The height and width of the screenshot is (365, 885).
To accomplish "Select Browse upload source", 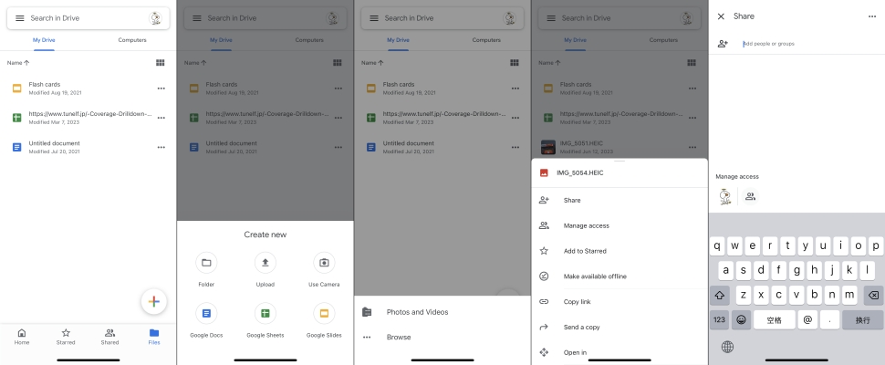I will (442, 338).
